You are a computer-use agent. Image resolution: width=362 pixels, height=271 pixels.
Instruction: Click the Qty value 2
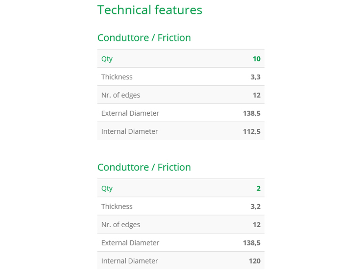[258, 188]
